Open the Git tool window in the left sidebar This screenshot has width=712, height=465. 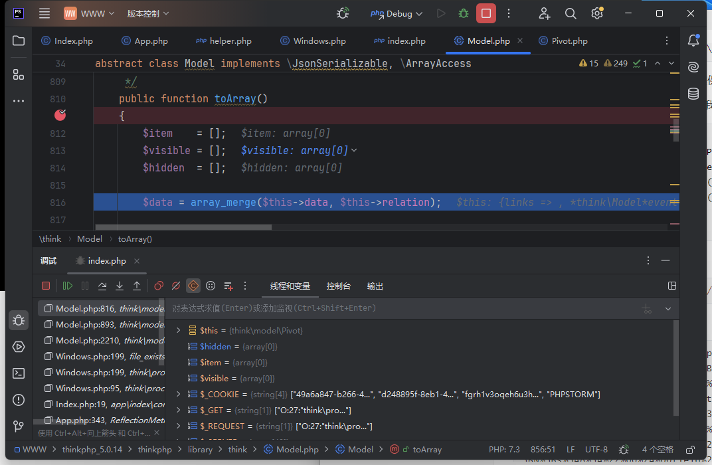(19, 426)
